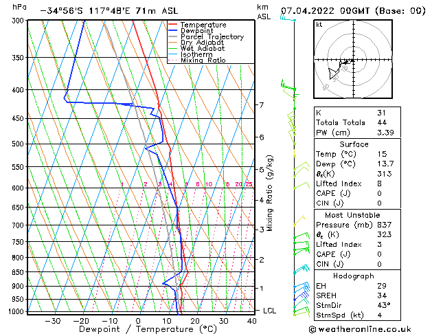Select the Dewp (°C) value 13.7
The height and width of the screenshot is (334, 432).
pos(385,164)
